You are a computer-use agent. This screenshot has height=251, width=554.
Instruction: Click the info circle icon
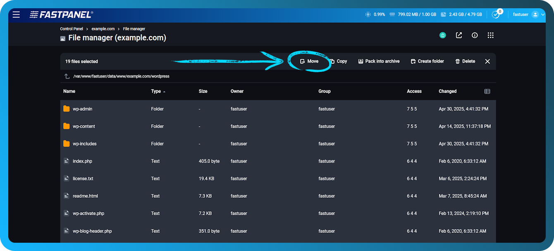point(474,35)
